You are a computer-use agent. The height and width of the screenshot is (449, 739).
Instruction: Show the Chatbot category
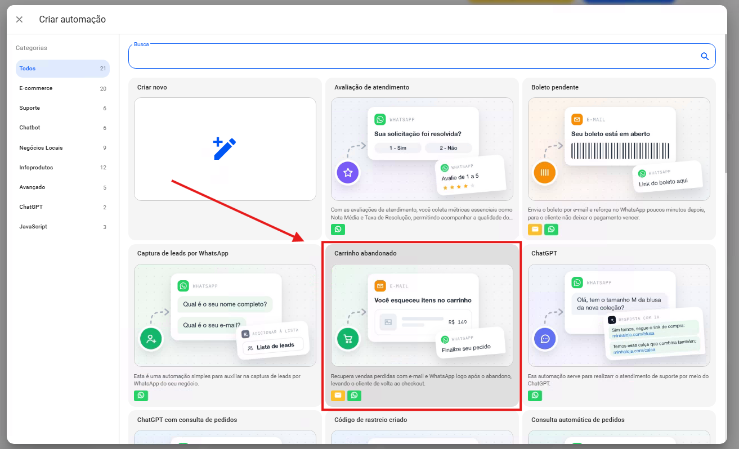pos(62,128)
